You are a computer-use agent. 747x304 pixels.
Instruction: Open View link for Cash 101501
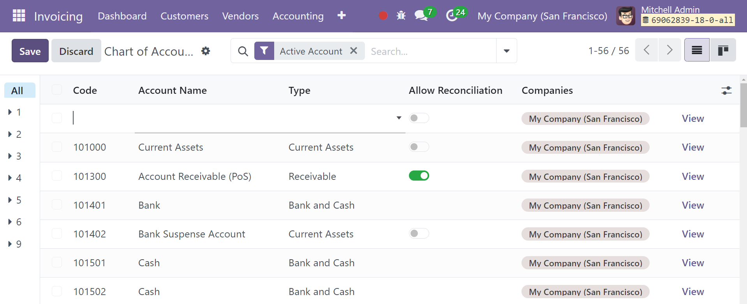pyautogui.click(x=693, y=263)
